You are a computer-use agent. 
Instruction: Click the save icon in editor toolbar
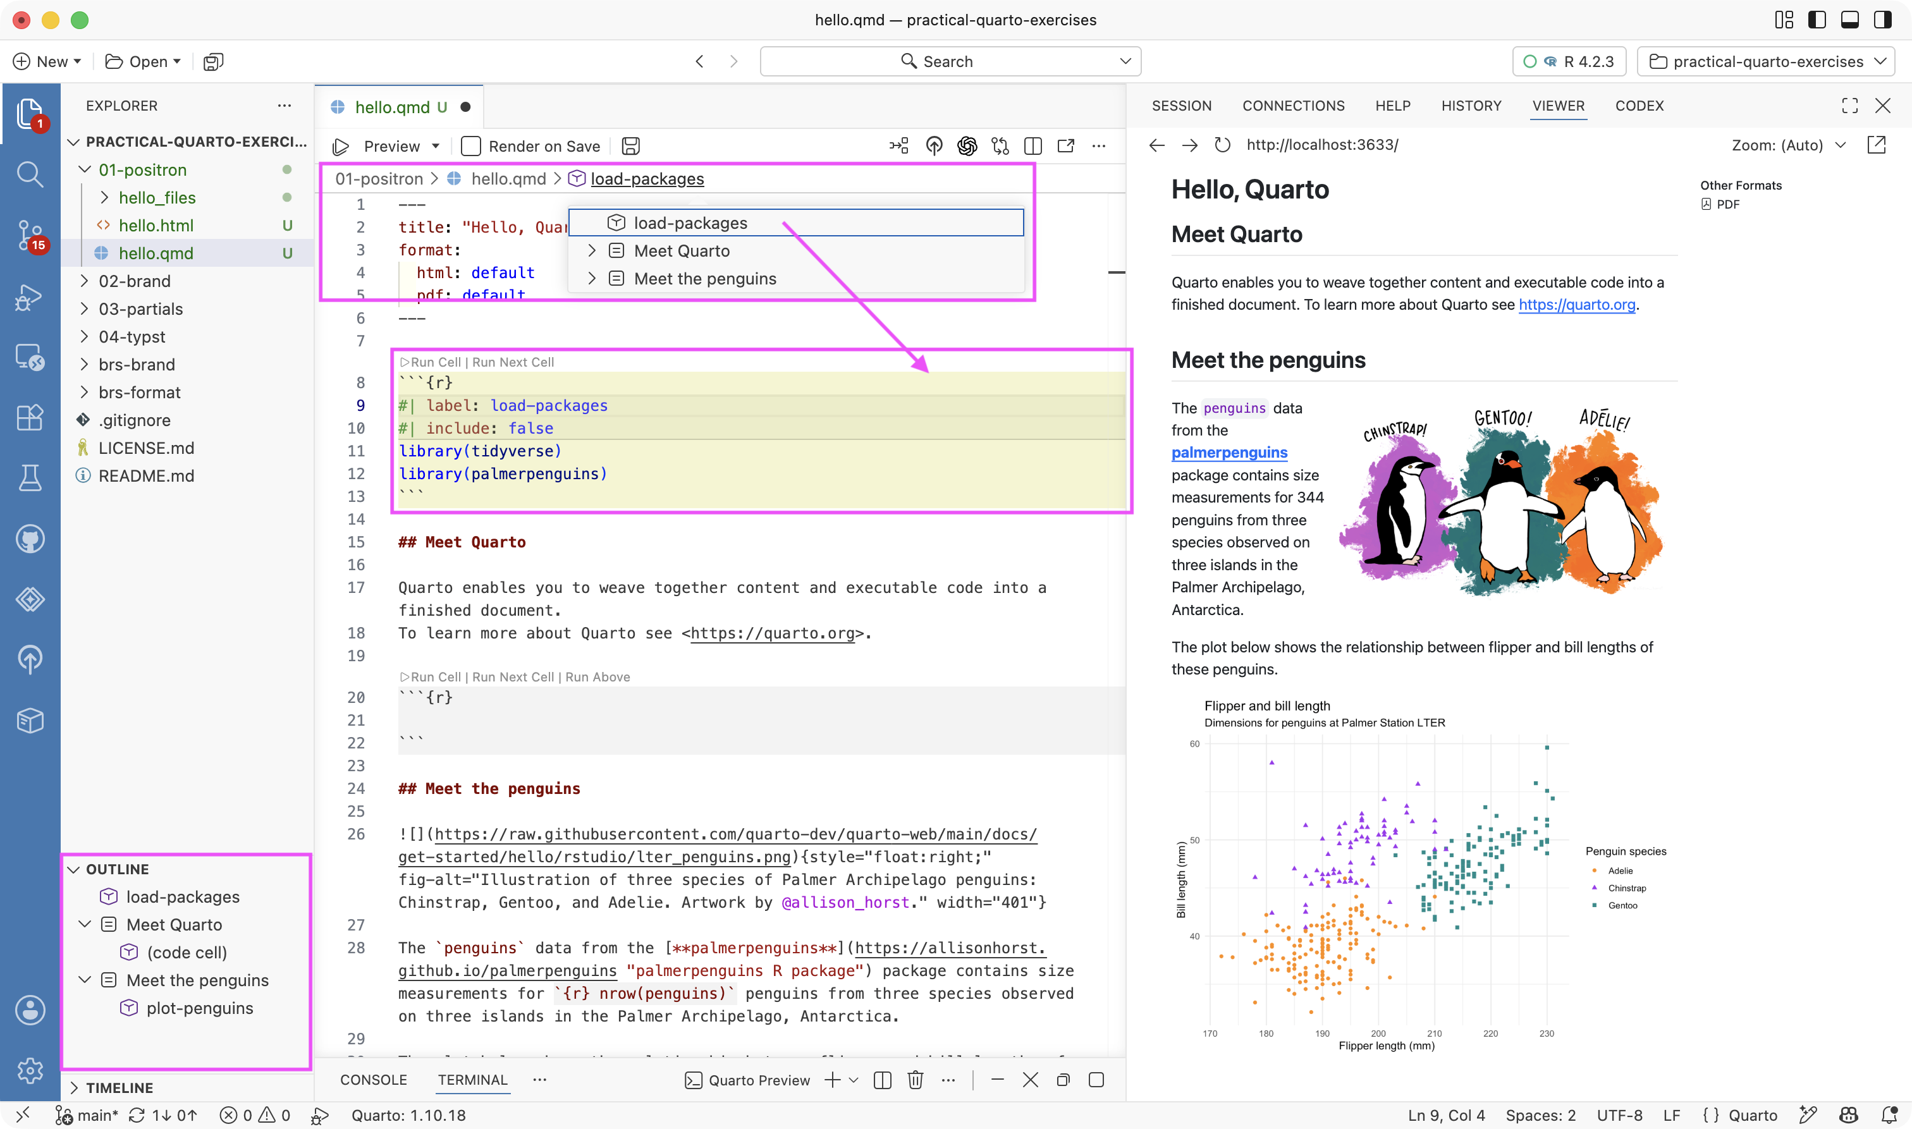pyautogui.click(x=631, y=146)
